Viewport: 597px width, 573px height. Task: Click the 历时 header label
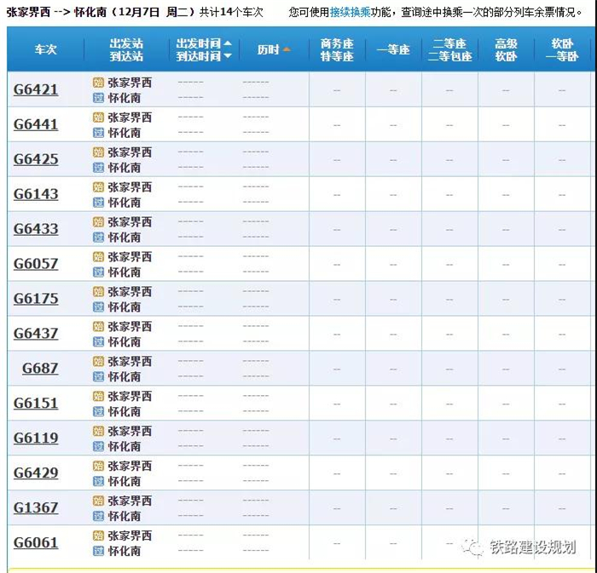tap(269, 49)
